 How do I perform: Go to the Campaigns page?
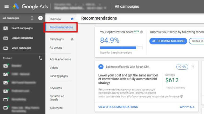point(57,39)
